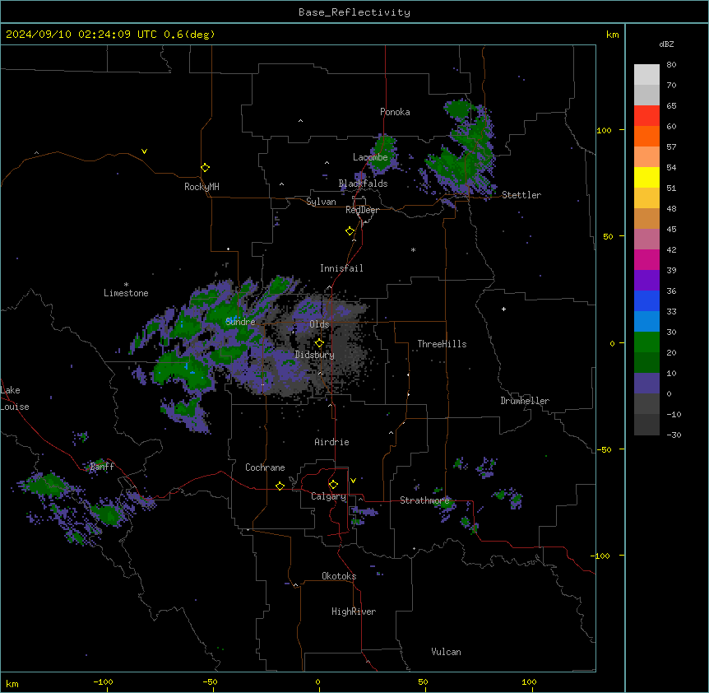The height and width of the screenshot is (693, 709).
Task: Click the yellow V marker northeast of Calgary
Action: [x=353, y=481]
